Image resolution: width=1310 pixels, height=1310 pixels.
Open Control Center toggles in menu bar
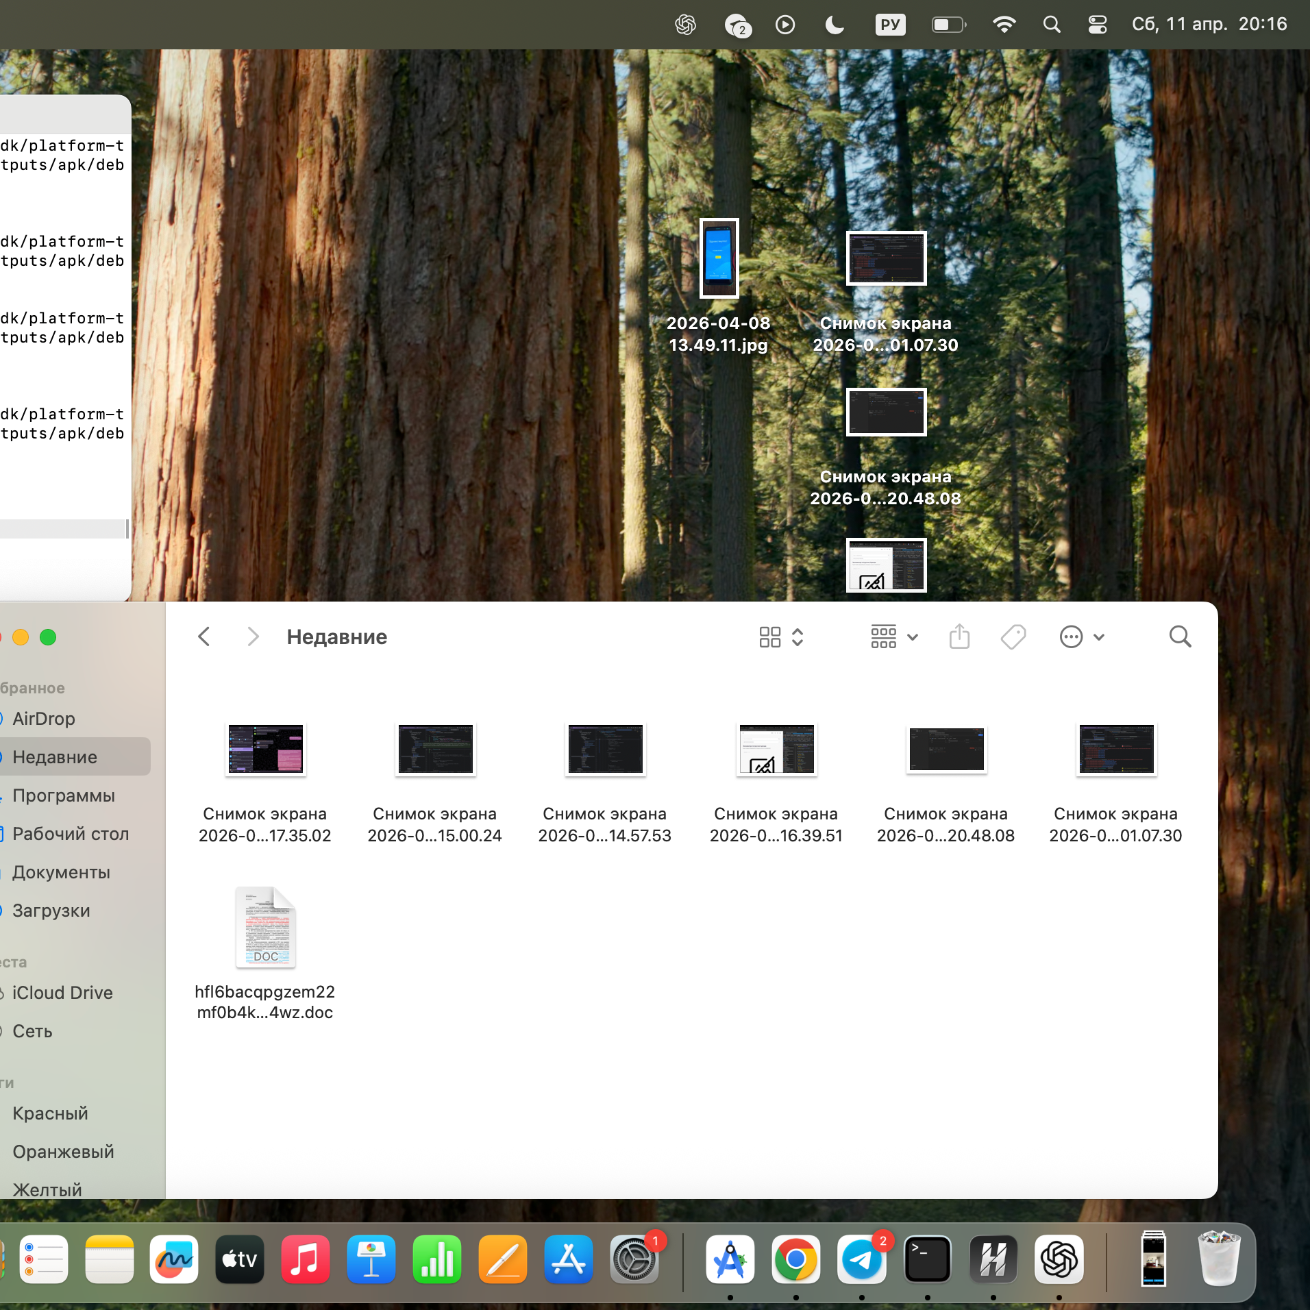click(x=1097, y=25)
